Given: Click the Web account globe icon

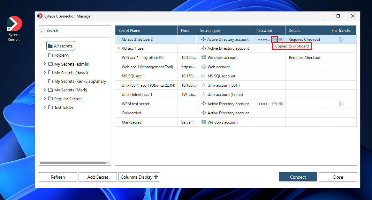Looking at the screenshot, I should click(x=203, y=67).
